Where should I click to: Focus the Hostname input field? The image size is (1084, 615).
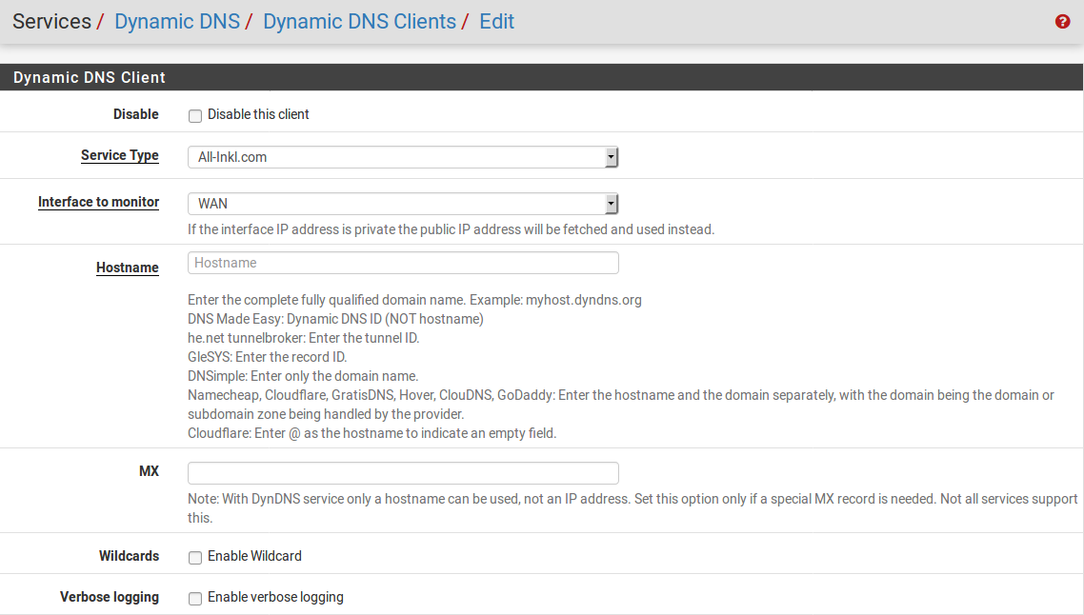point(403,263)
